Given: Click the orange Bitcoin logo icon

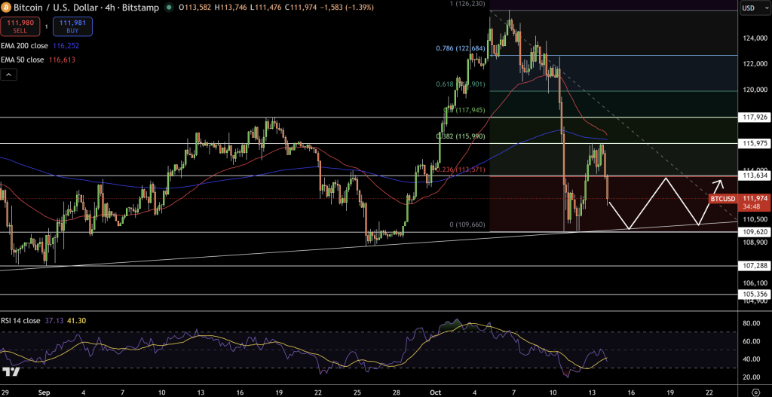Looking at the screenshot, I should click(x=7, y=8).
